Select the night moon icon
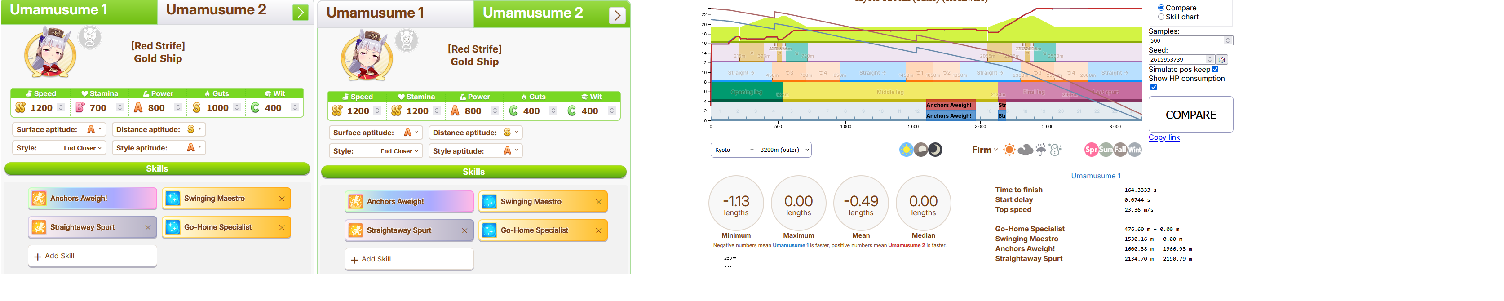 point(935,150)
